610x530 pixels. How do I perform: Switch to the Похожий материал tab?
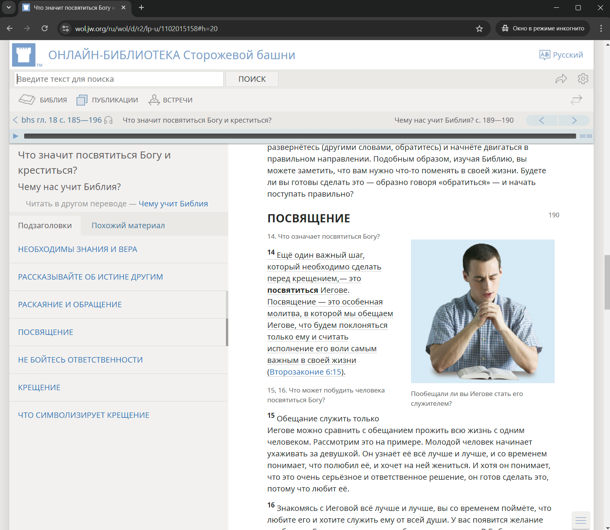(x=128, y=225)
